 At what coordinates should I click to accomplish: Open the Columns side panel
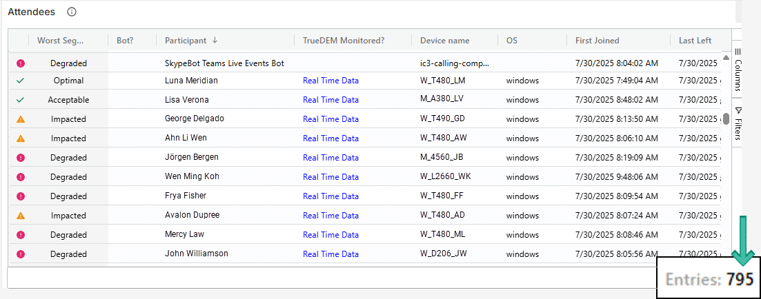tap(737, 70)
